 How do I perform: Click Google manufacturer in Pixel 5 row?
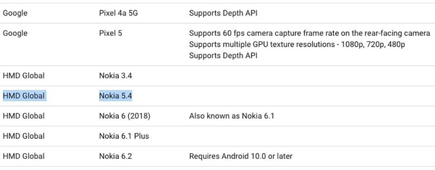pos(15,33)
